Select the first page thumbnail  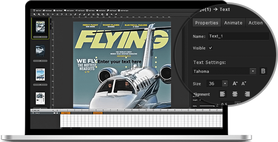tap(40, 27)
